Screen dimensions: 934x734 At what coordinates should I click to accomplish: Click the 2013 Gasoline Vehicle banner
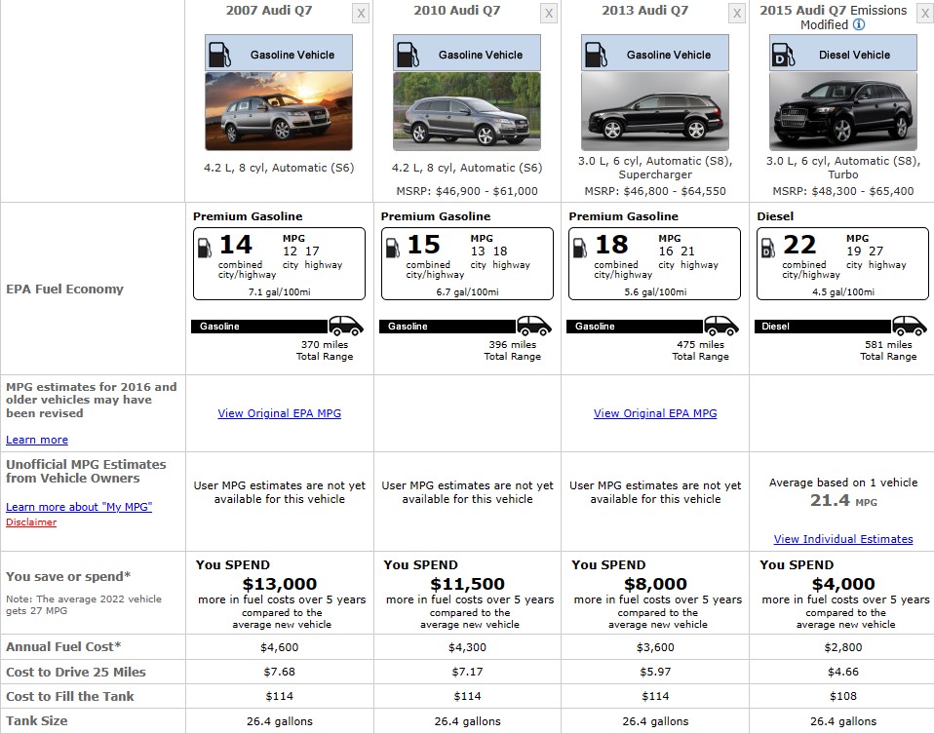click(655, 53)
